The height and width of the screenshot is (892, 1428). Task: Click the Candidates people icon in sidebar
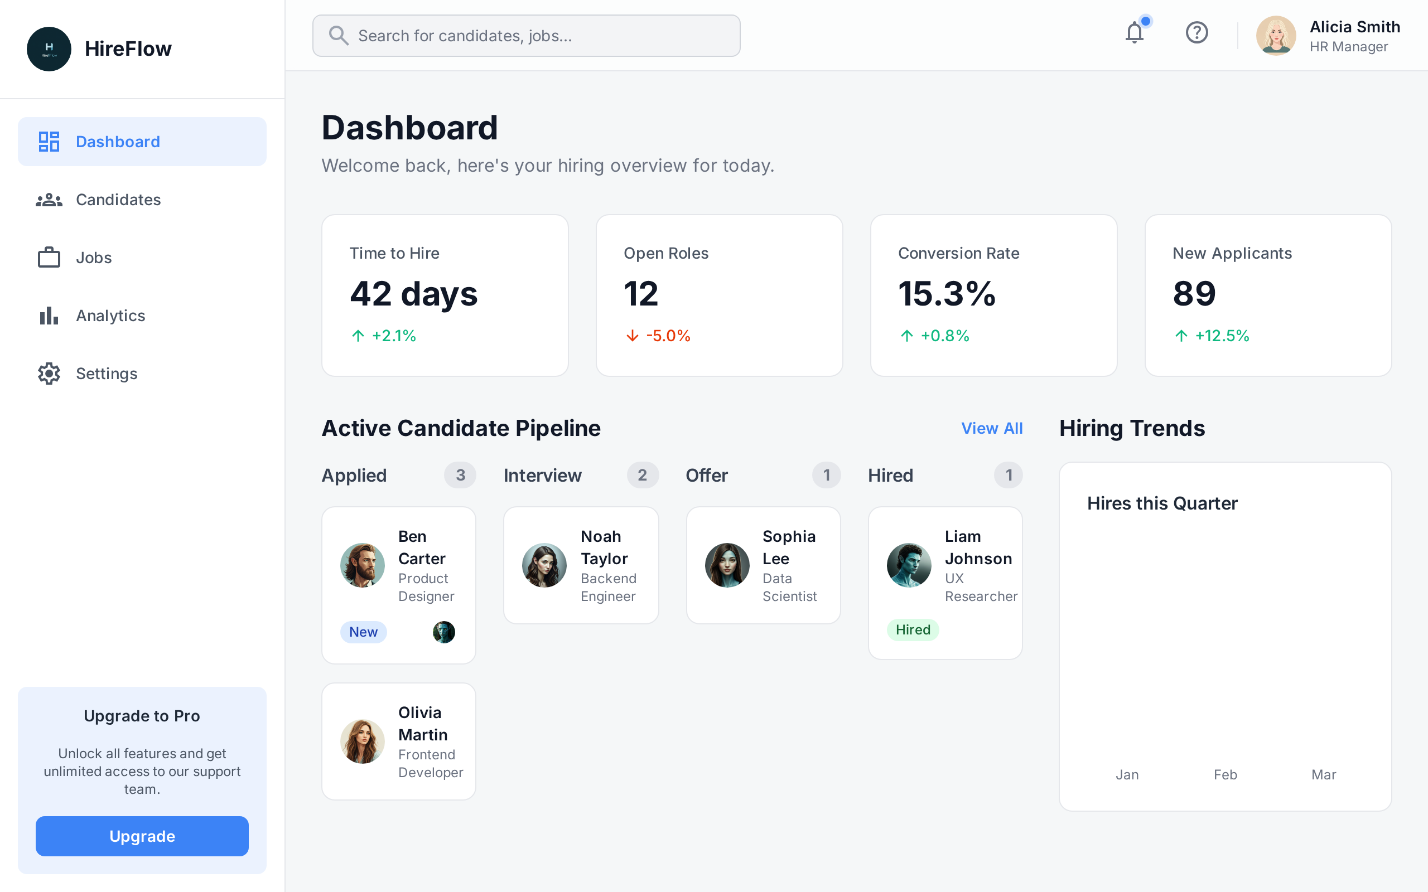pyautogui.click(x=49, y=200)
